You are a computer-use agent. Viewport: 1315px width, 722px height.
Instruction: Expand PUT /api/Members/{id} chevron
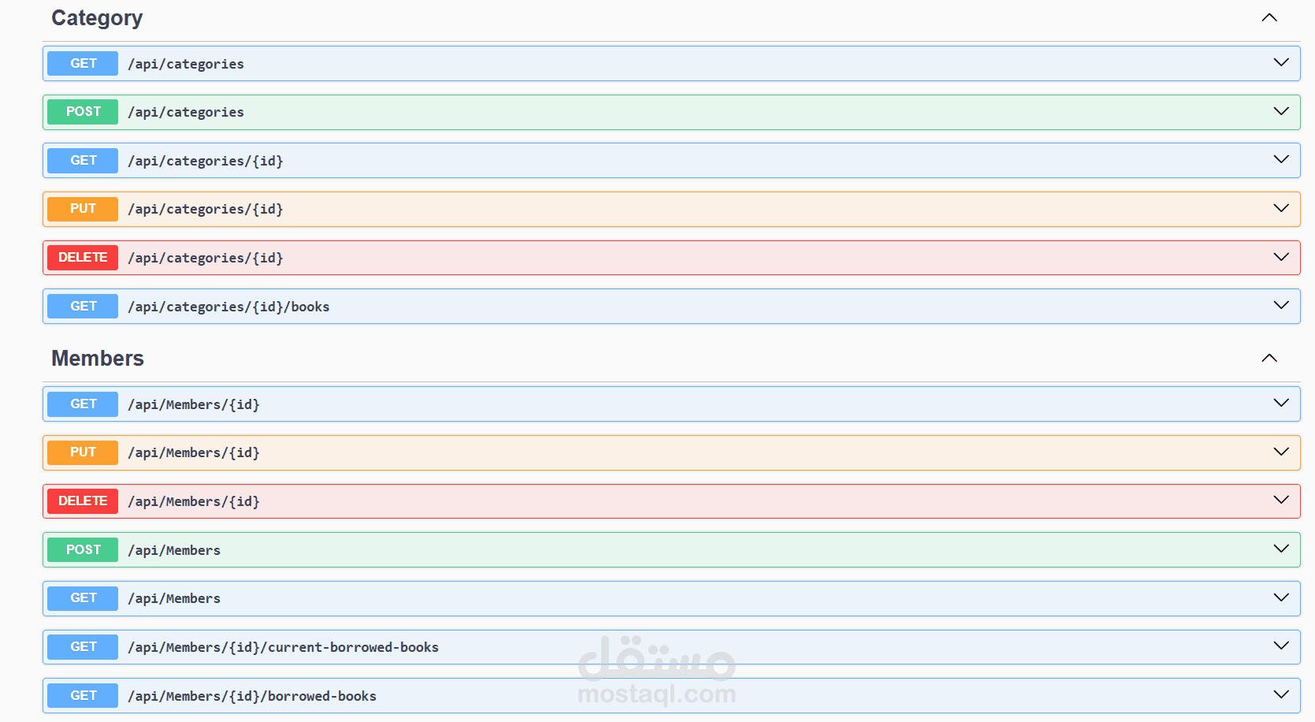pos(1281,452)
